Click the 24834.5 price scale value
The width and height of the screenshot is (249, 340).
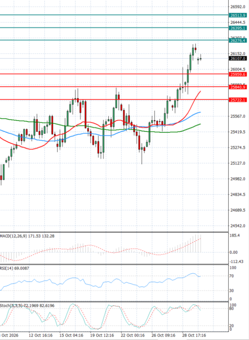(238, 195)
